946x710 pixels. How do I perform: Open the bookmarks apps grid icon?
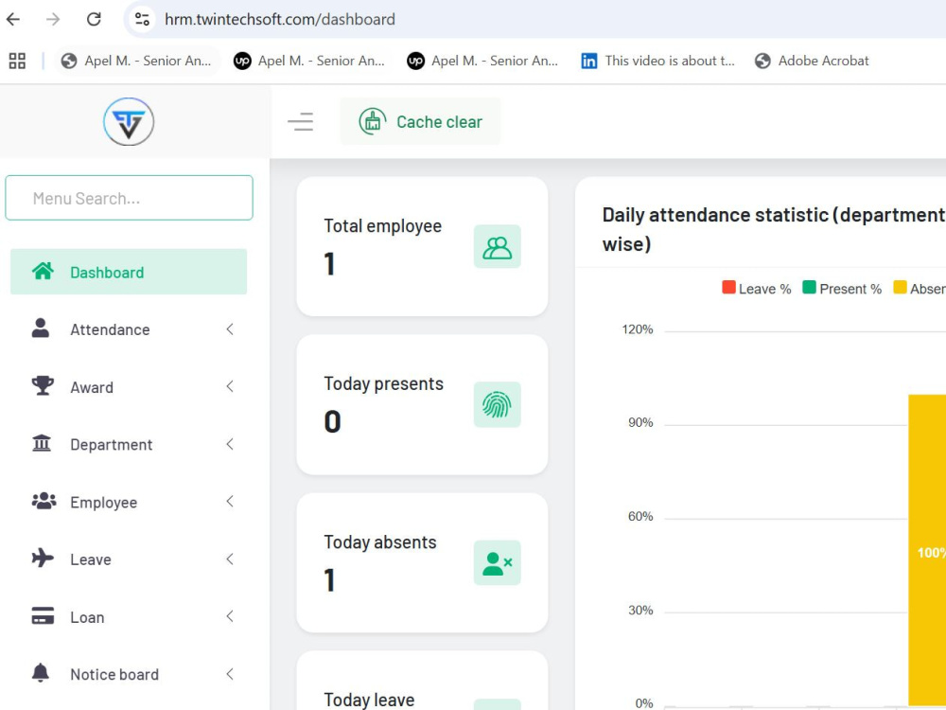click(17, 61)
